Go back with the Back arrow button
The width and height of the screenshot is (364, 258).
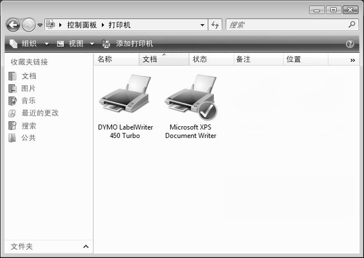[x=13, y=25]
